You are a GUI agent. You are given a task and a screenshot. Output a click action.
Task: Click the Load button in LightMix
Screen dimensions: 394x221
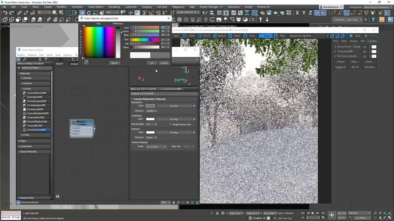369,61
